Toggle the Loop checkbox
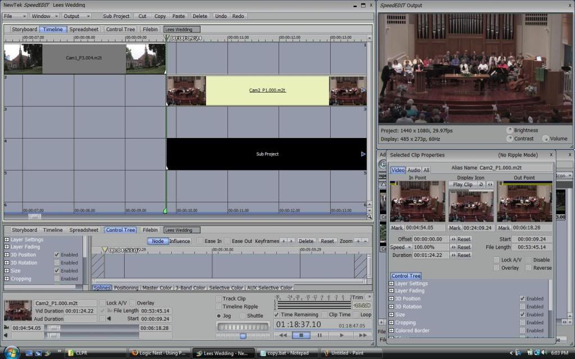Viewport: 575px width, 359px height. pos(356,315)
